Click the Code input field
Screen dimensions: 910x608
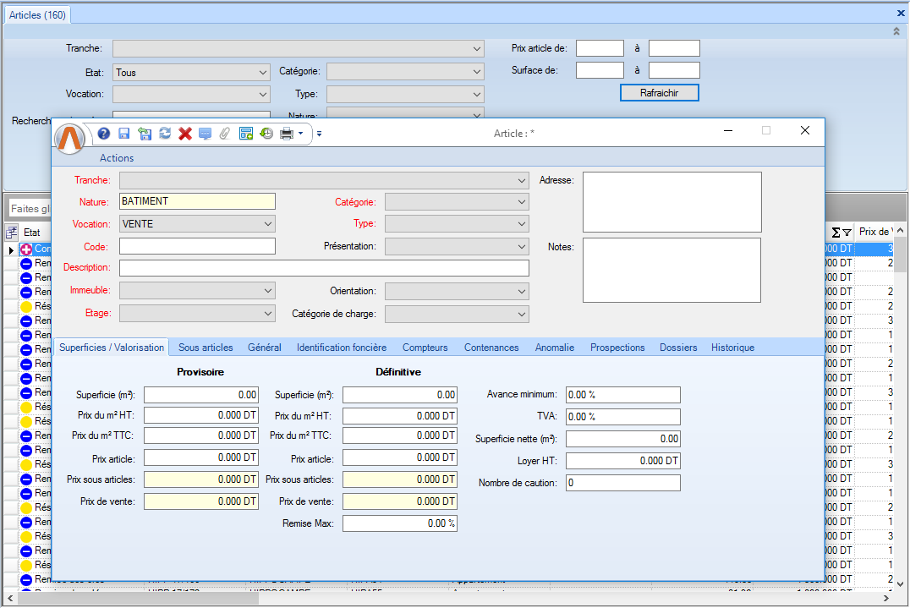pos(197,246)
